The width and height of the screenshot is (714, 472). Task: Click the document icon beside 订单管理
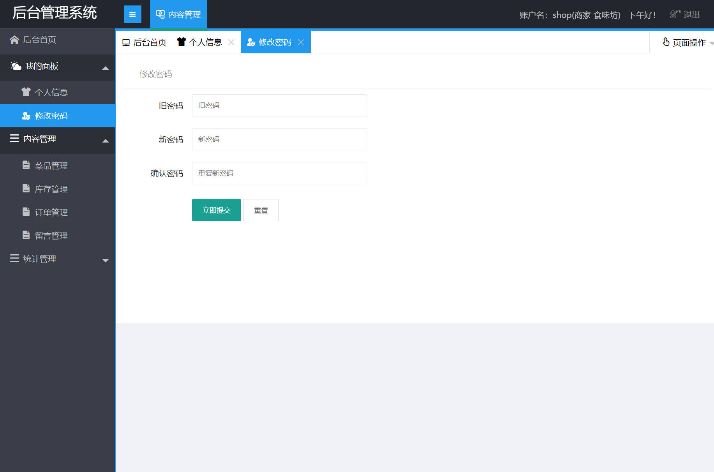(26, 212)
